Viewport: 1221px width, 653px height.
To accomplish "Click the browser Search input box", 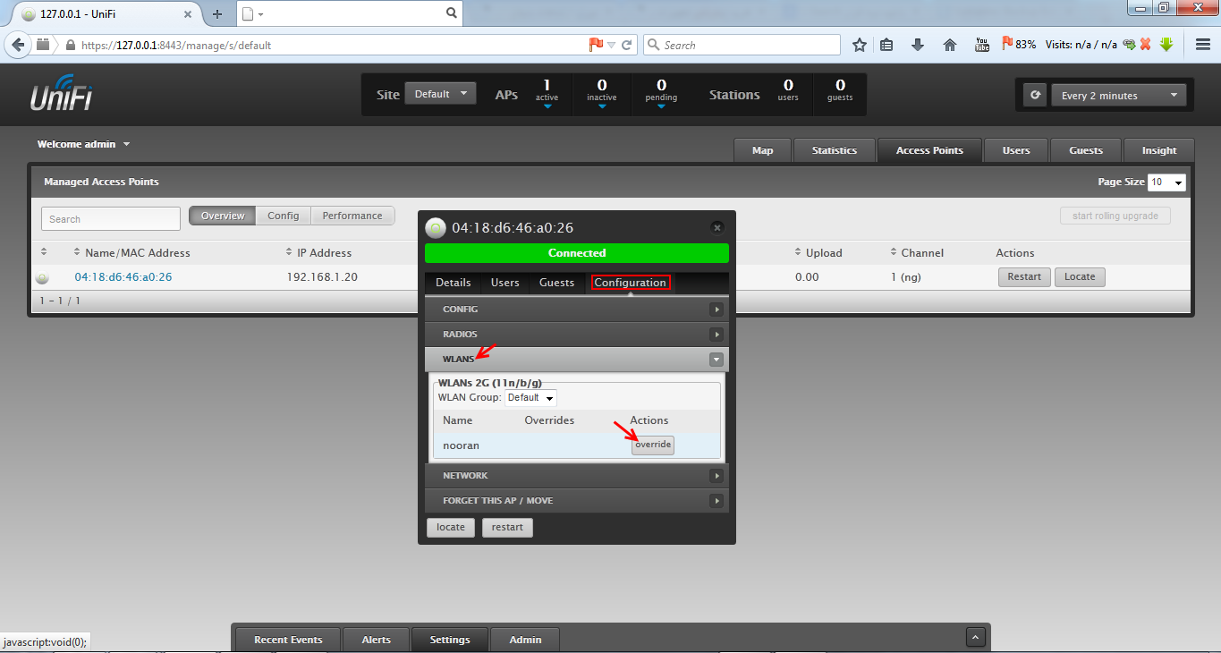I will tap(742, 45).
